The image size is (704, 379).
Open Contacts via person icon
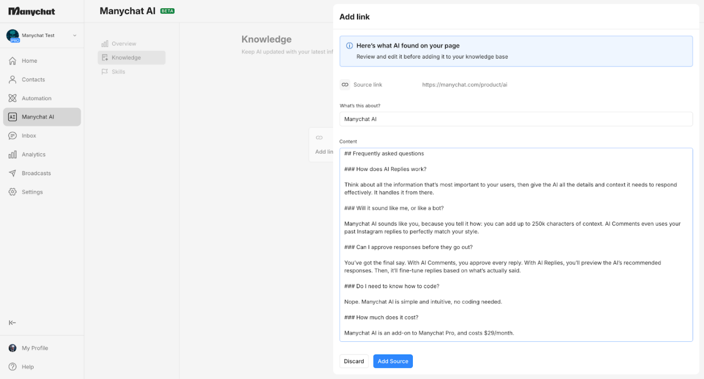13,80
